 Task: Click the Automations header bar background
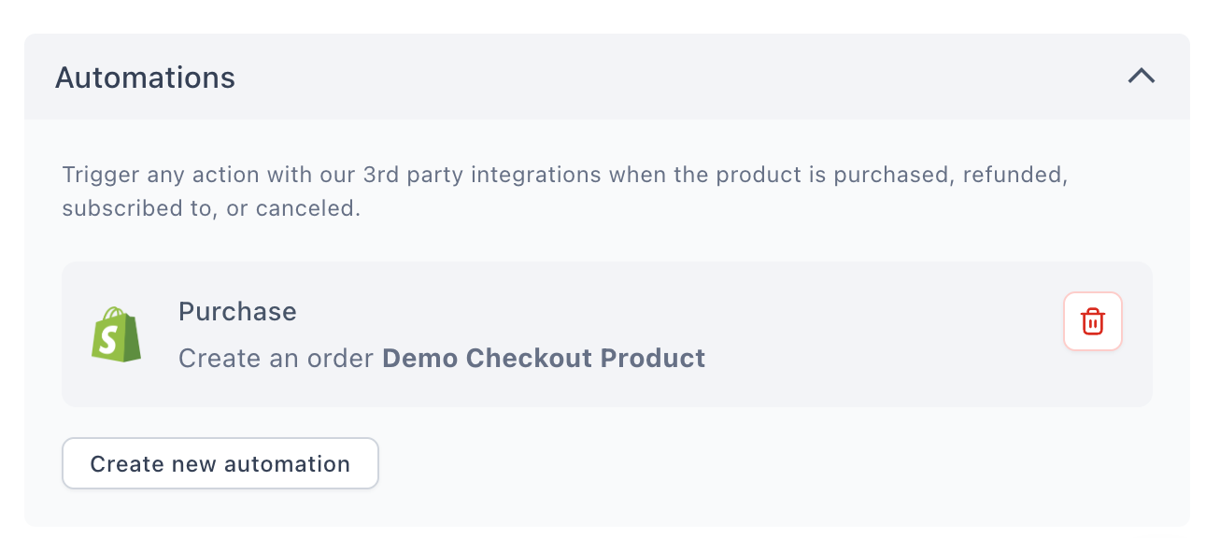tap(654, 78)
